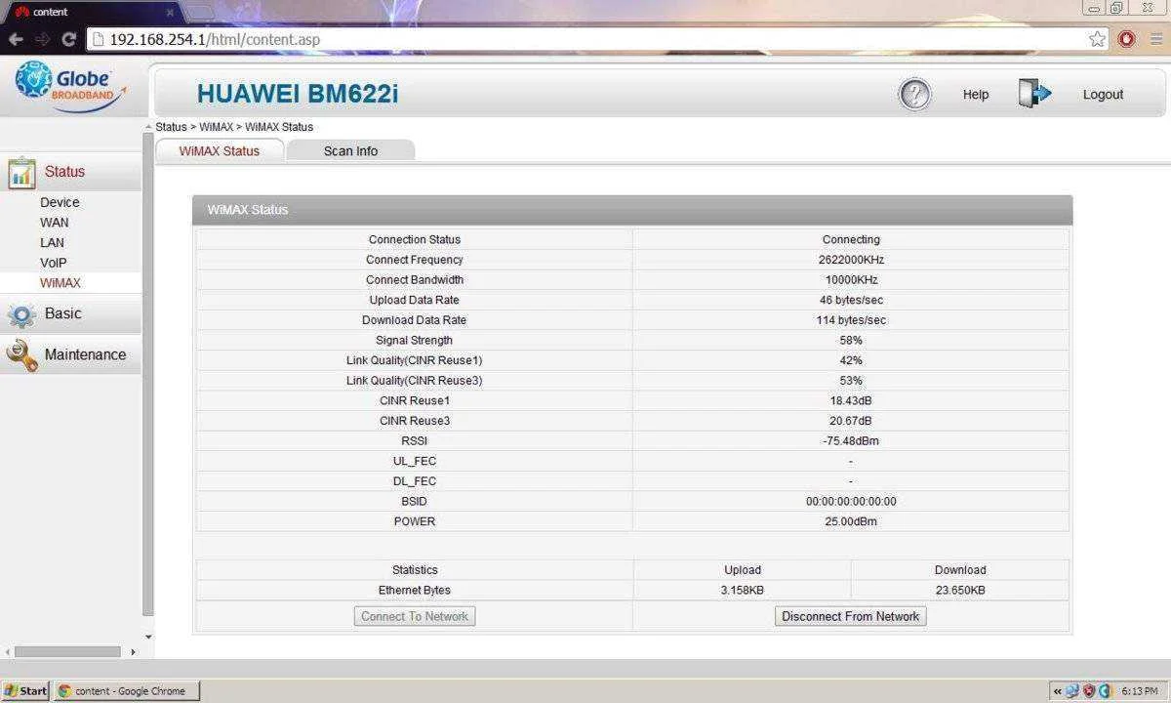
Task: Click the upload bytes value 3.158KB
Action: point(743,591)
